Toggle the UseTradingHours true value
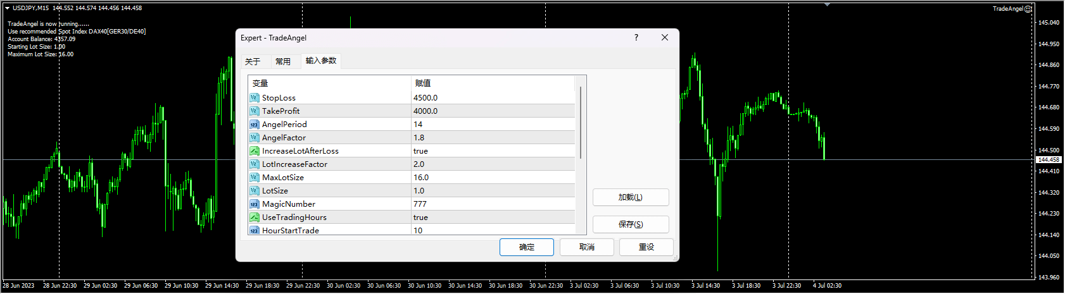 coord(420,217)
